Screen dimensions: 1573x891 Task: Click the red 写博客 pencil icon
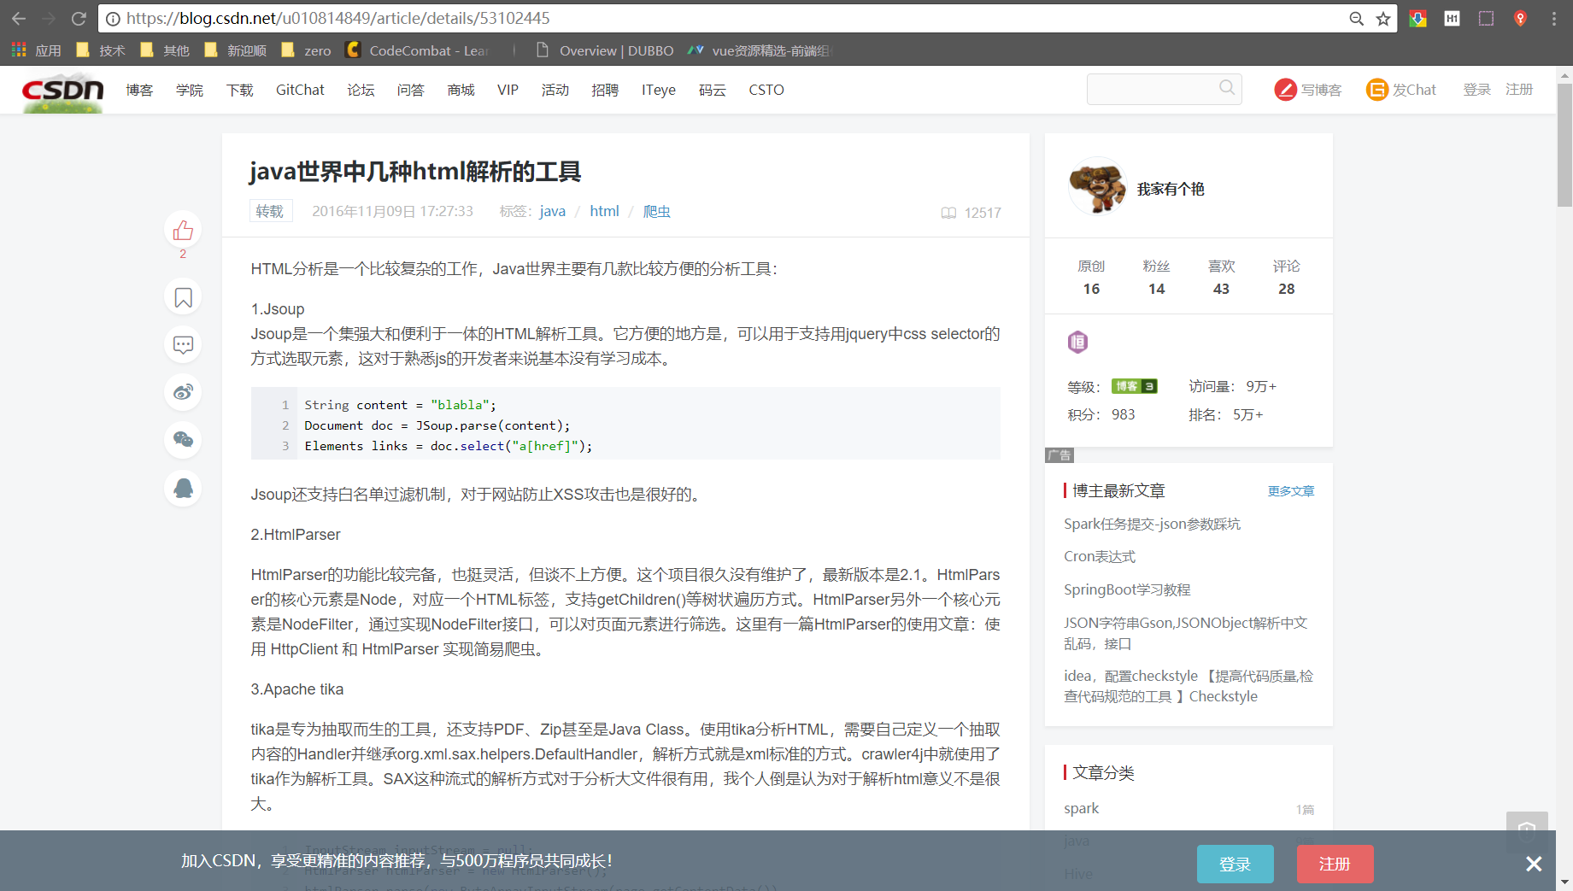point(1285,90)
